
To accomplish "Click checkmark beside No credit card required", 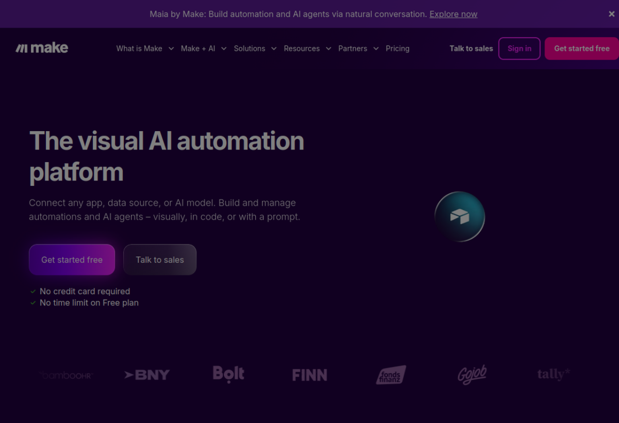I will click(x=33, y=291).
